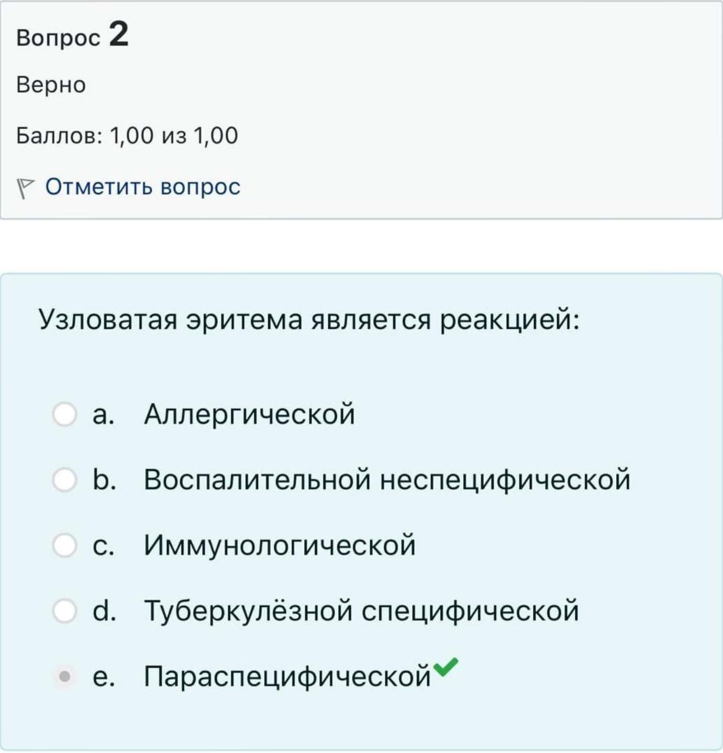Click the answer text Туберкулёзной специфической

coord(361,611)
